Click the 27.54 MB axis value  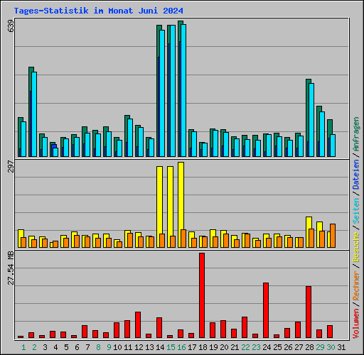[11, 268]
